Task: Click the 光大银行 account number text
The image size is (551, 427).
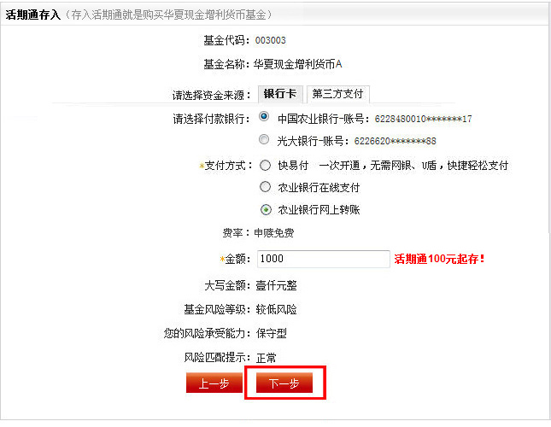Action: point(357,141)
